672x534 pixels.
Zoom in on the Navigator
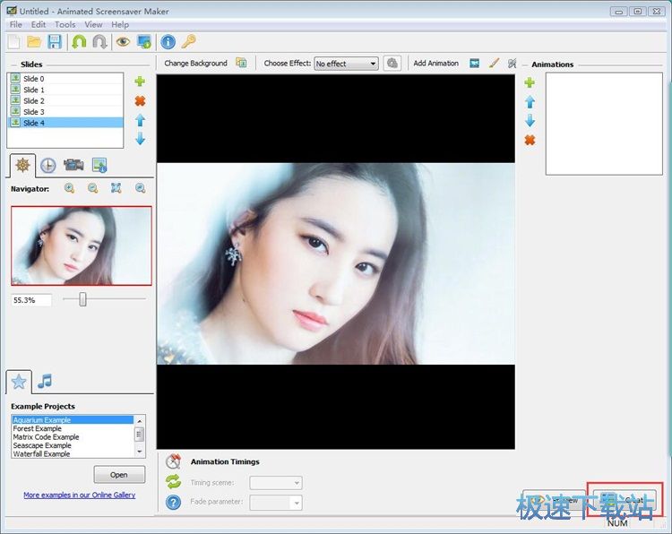coord(69,188)
